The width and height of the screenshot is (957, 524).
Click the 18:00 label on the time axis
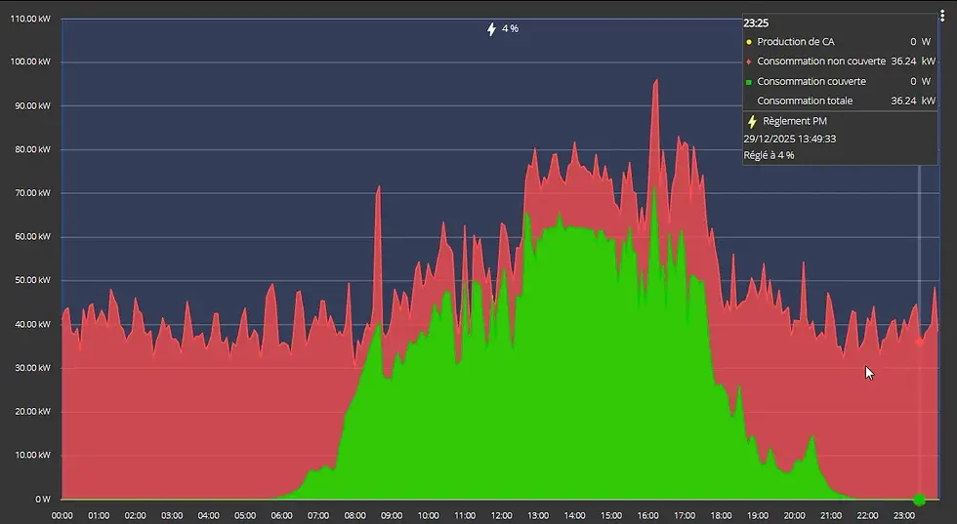(721, 515)
